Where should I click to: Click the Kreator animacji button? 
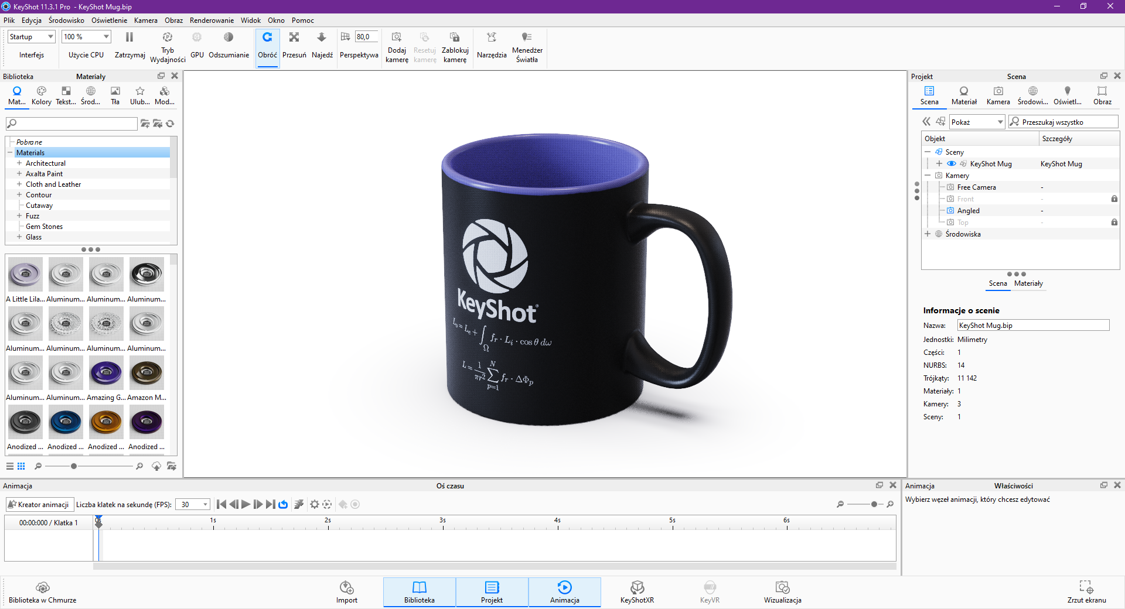point(39,504)
